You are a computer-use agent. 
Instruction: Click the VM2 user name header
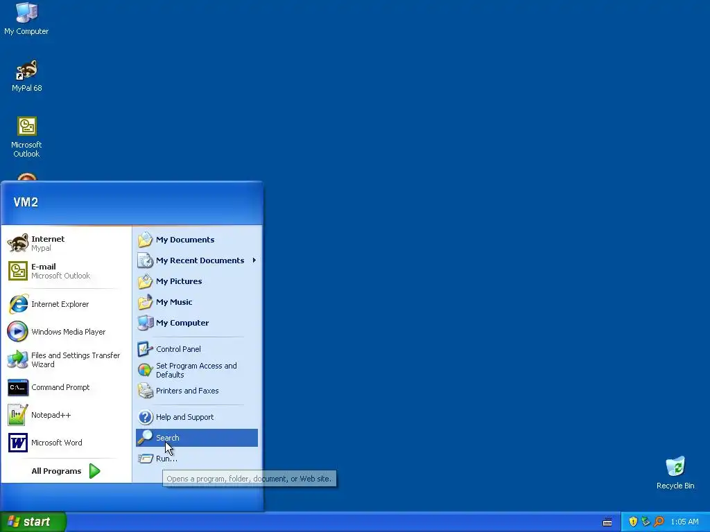(x=26, y=202)
